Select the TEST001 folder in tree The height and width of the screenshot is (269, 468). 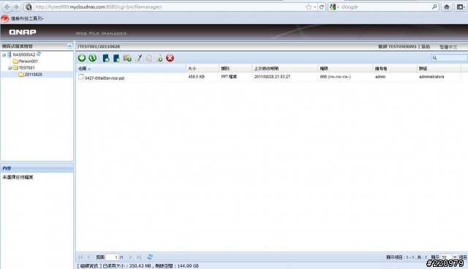pyautogui.click(x=26, y=68)
